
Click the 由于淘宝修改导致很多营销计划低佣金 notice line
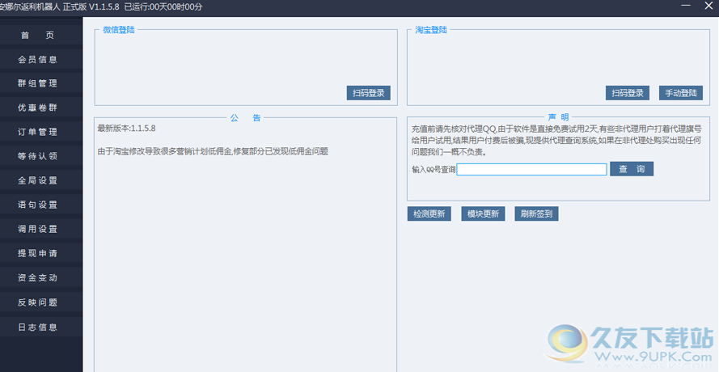click(x=213, y=151)
